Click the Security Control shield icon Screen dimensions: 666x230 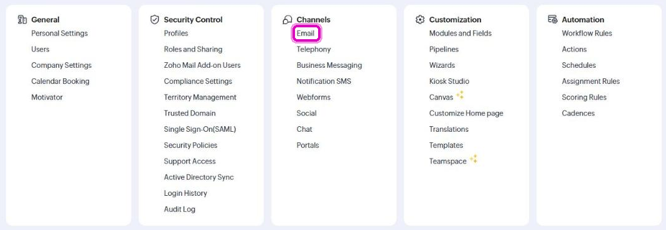pyautogui.click(x=154, y=19)
